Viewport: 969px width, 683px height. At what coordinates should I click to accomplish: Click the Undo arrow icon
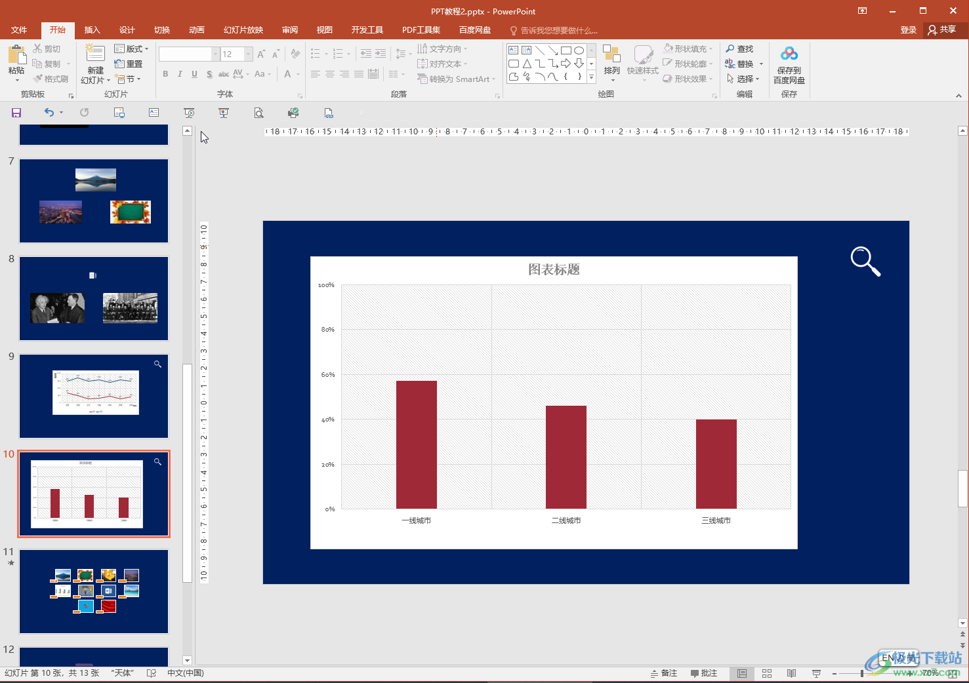49,113
